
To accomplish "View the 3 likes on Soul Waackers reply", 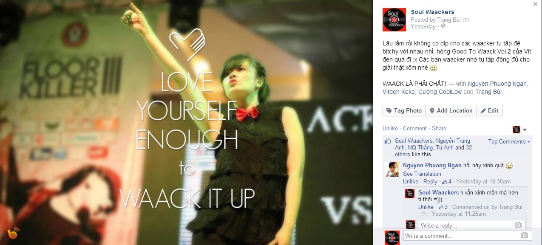I will pos(443,207).
